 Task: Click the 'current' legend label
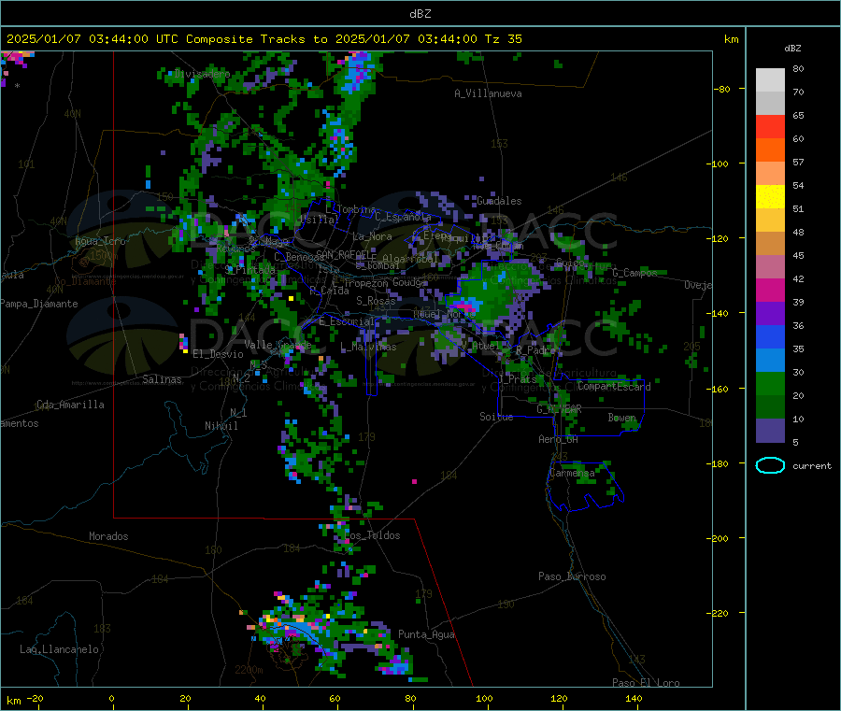pyautogui.click(x=812, y=466)
